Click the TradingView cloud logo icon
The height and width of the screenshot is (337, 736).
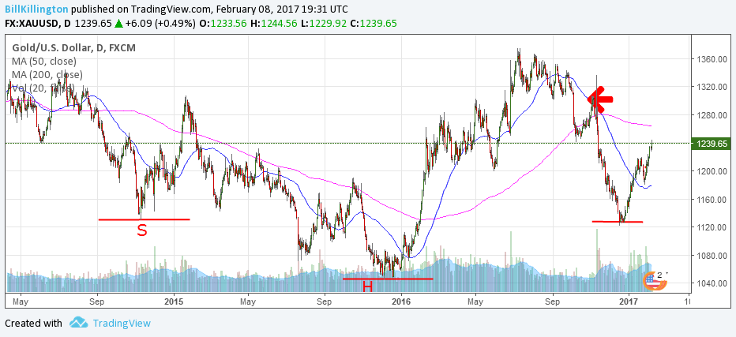78,323
